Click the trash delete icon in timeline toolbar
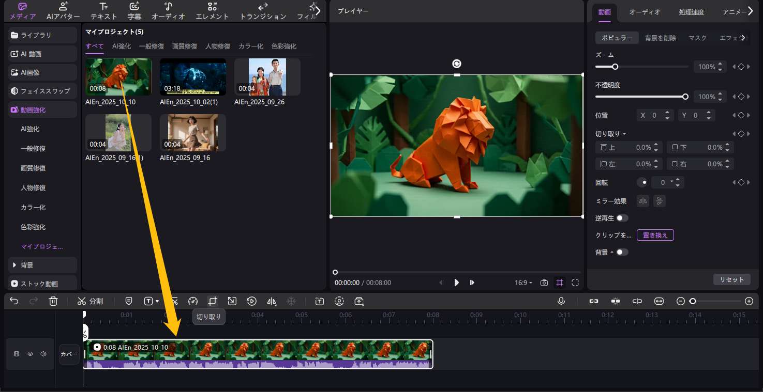 pyautogui.click(x=53, y=301)
